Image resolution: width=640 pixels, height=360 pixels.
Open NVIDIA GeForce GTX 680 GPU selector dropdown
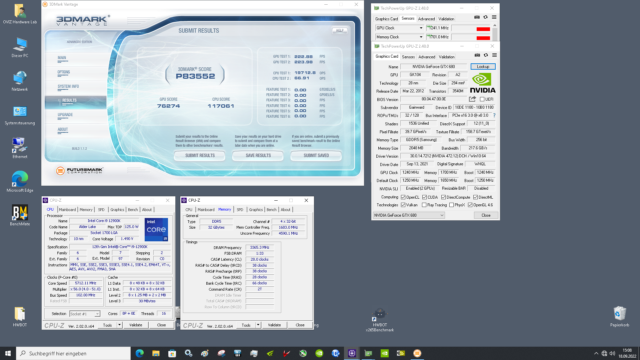tap(409, 215)
